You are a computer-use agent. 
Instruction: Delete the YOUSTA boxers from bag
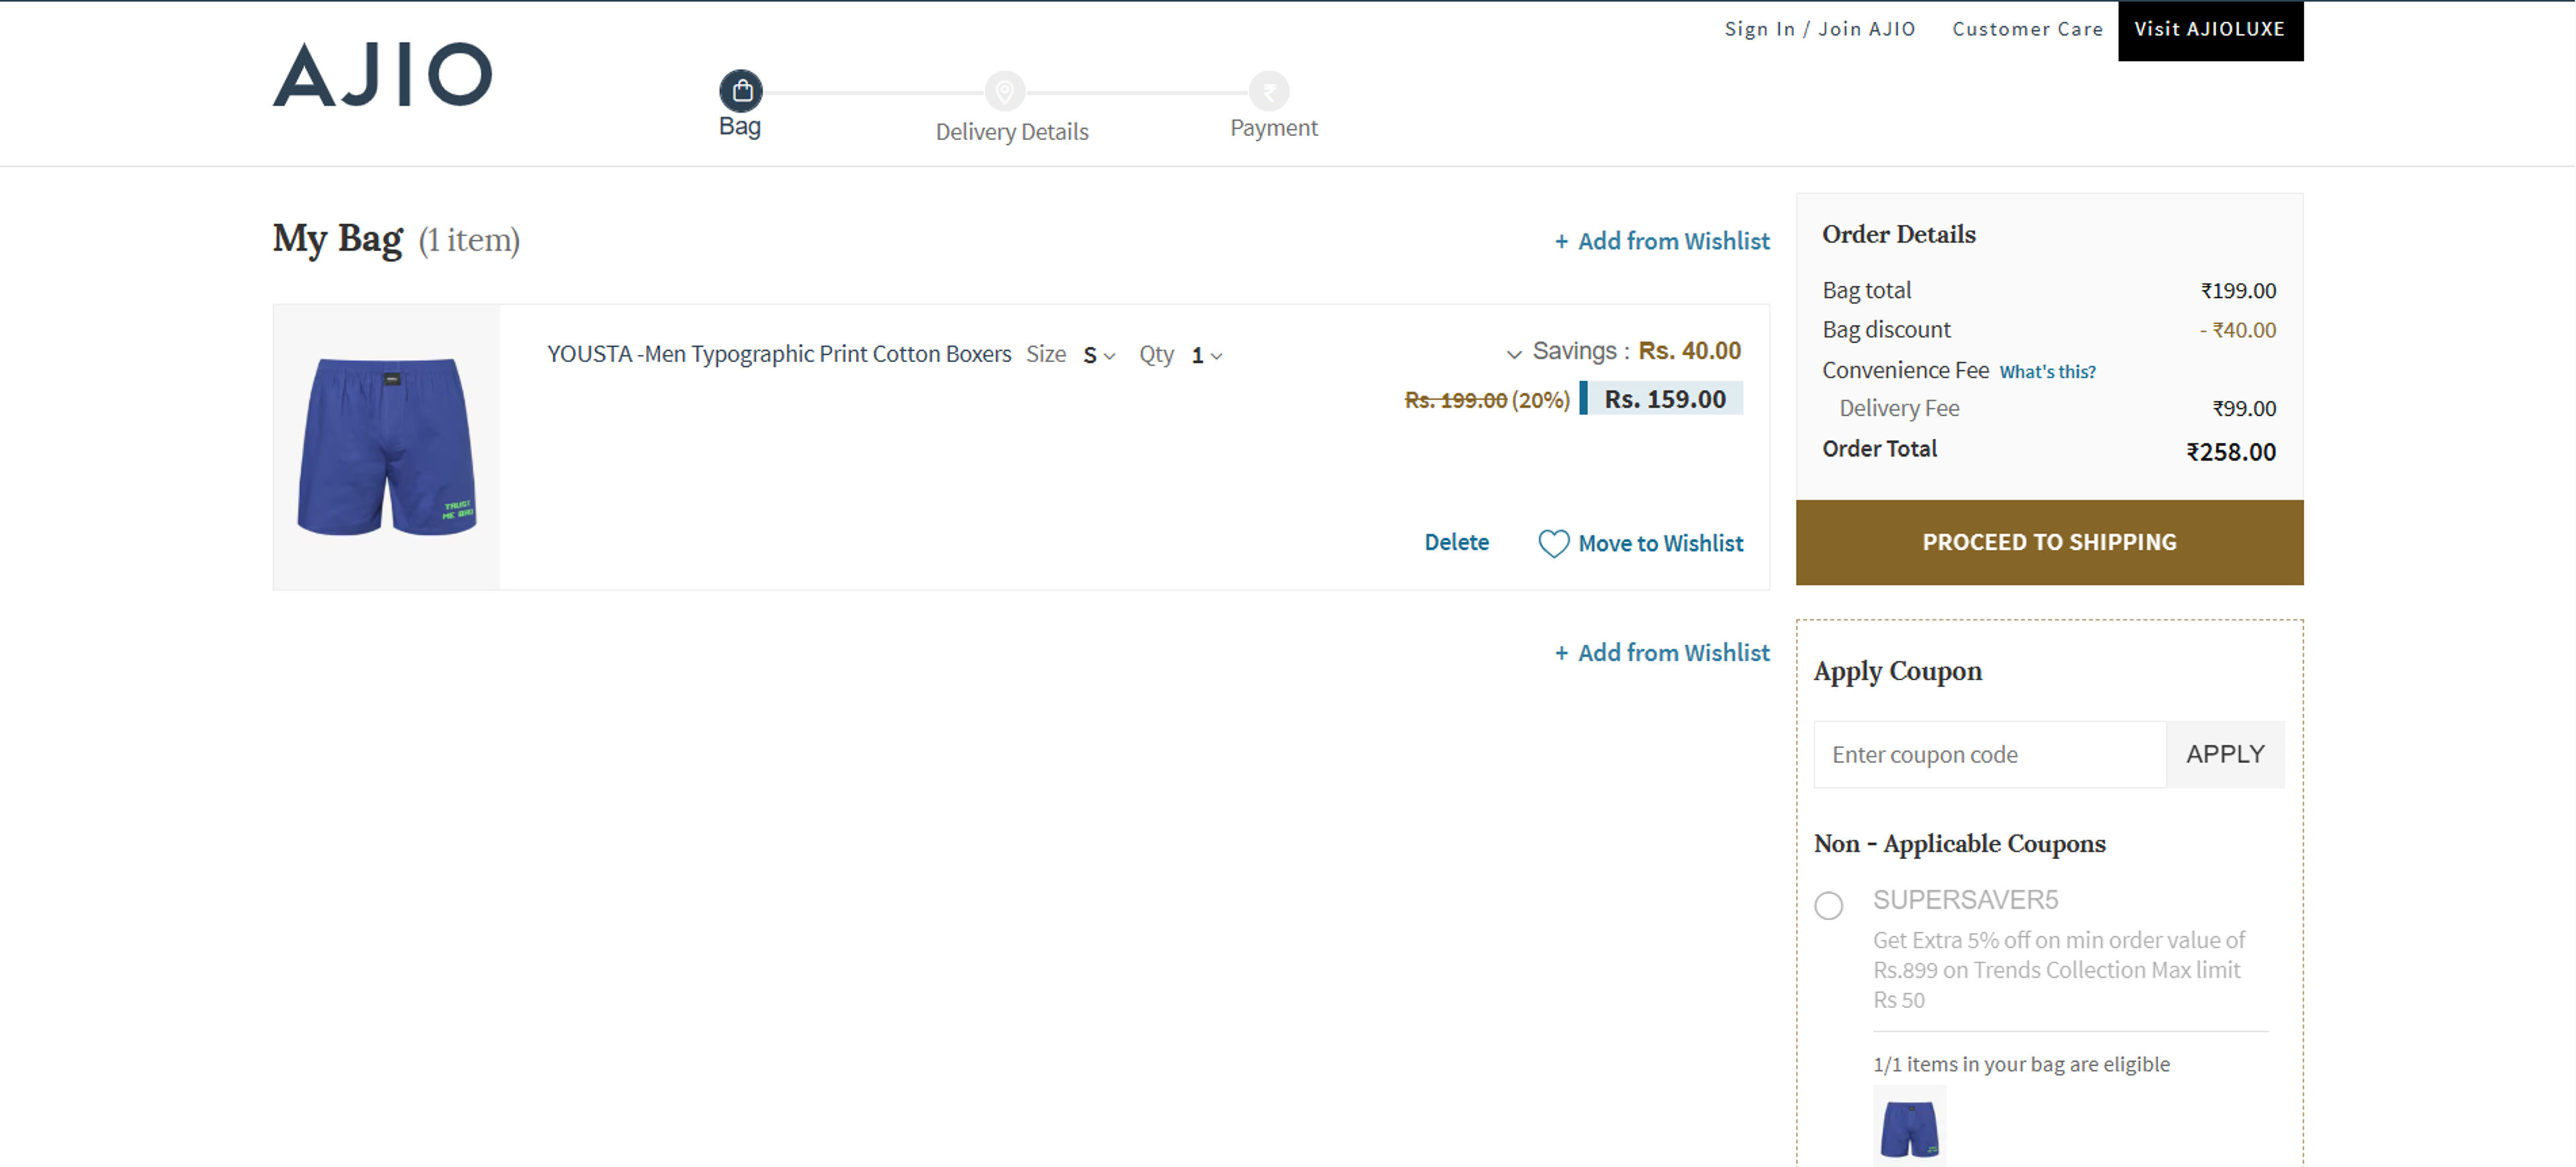pos(1457,542)
